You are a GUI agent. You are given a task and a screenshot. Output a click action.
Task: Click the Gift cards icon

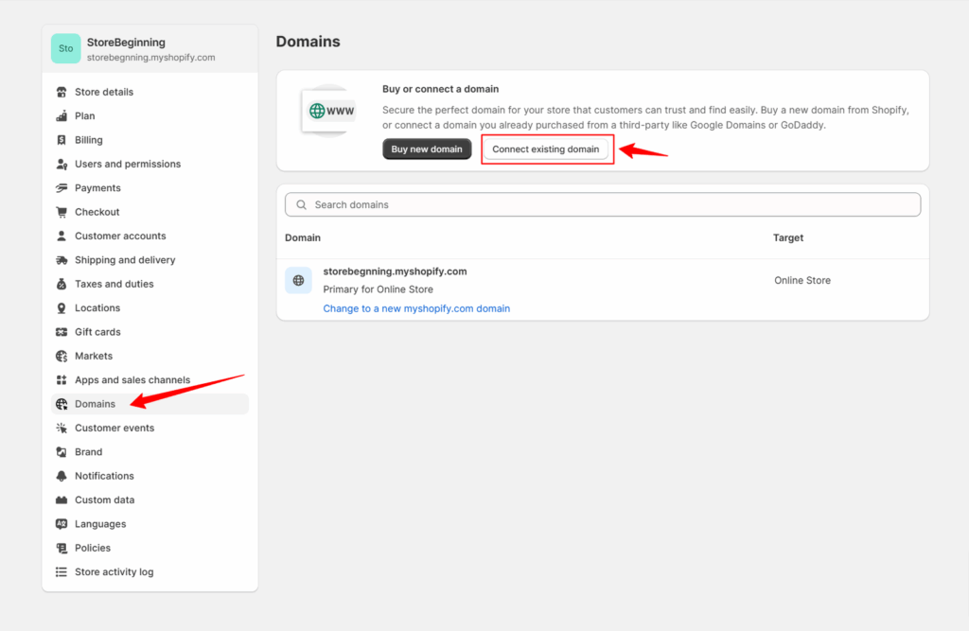click(x=62, y=332)
